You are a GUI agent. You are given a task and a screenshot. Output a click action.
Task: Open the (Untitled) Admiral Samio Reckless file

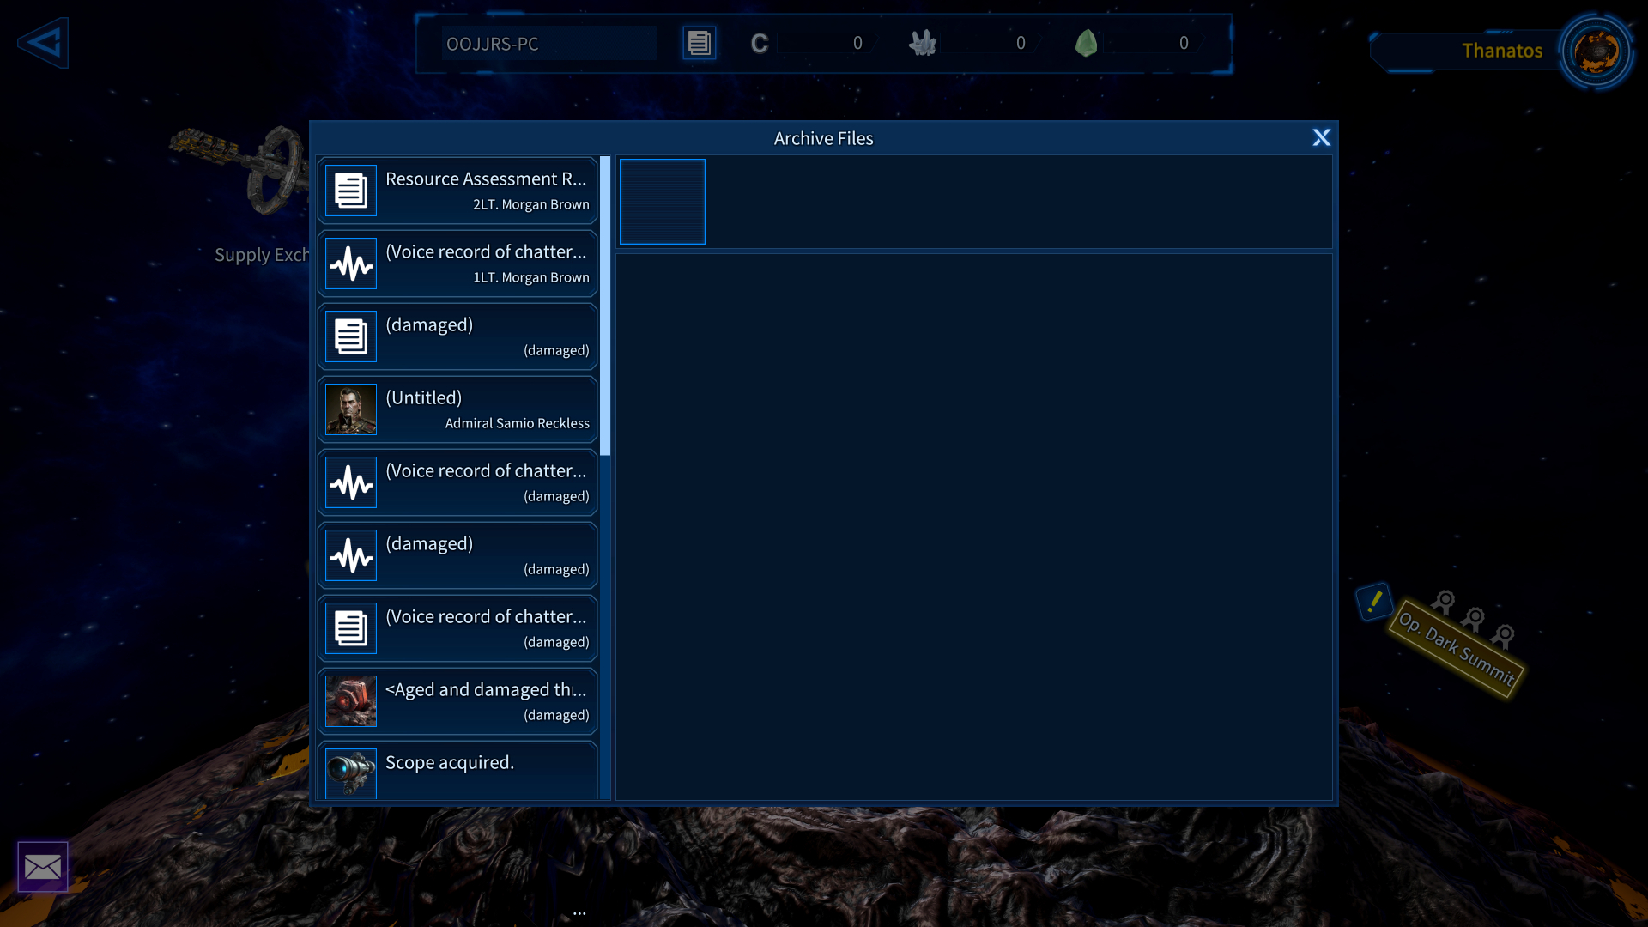click(457, 409)
